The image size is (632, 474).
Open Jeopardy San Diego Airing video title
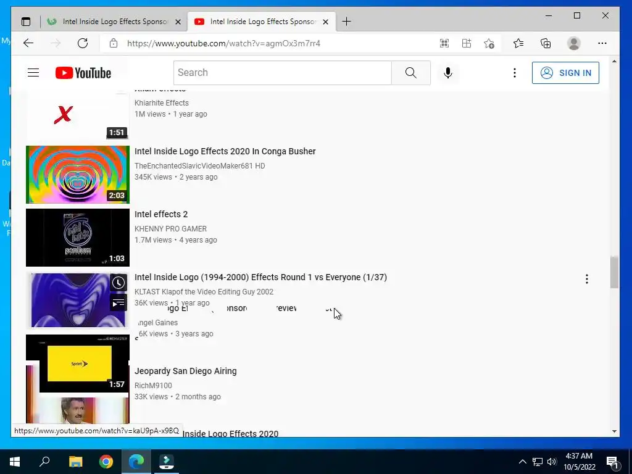point(185,371)
